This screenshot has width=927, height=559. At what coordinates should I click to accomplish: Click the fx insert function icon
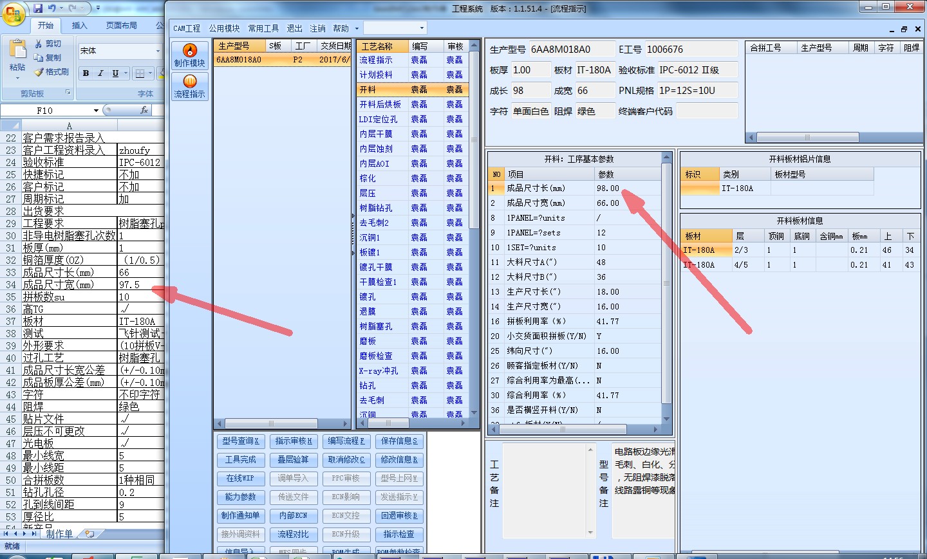click(x=144, y=111)
